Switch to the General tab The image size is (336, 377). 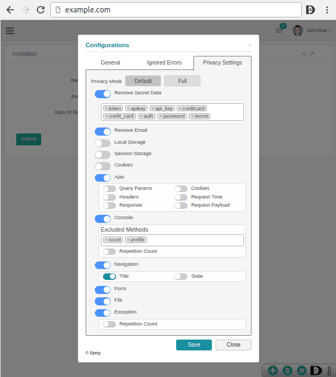point(111,63)
